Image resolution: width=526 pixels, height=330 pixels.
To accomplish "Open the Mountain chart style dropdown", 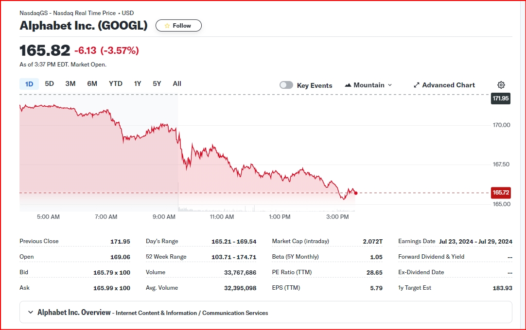I will (368, 85).
